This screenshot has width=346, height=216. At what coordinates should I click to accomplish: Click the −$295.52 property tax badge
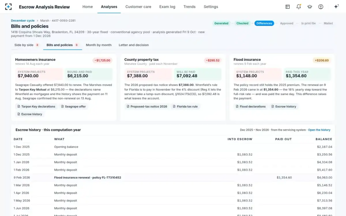pos(213,60)
